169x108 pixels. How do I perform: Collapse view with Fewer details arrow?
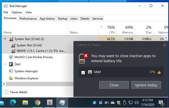tap(6, 92)
